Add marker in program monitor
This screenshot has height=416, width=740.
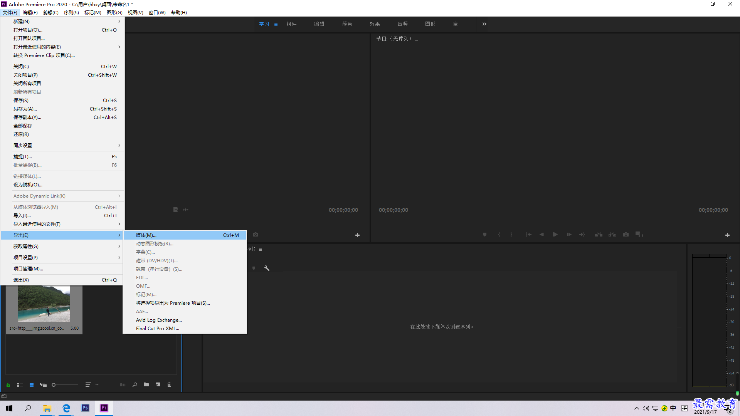(x=484, y=235)
